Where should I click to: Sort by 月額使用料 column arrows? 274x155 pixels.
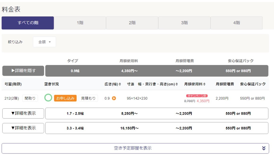tap(204, 84)
